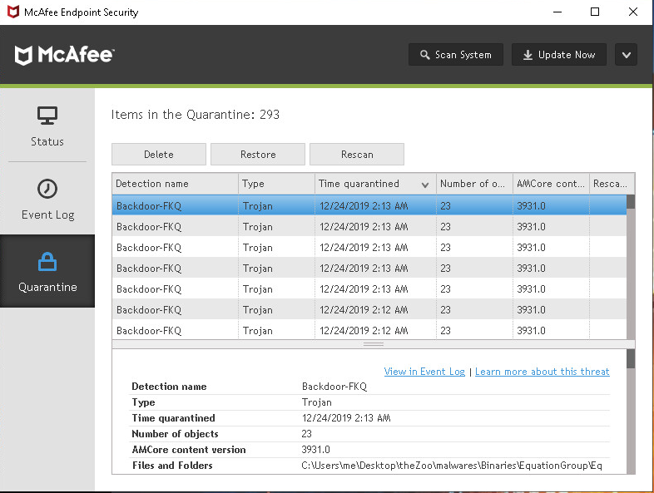Screen dimensions: 654x493
Task: Click the splitter grip between list and details
Action: (374, 344)
